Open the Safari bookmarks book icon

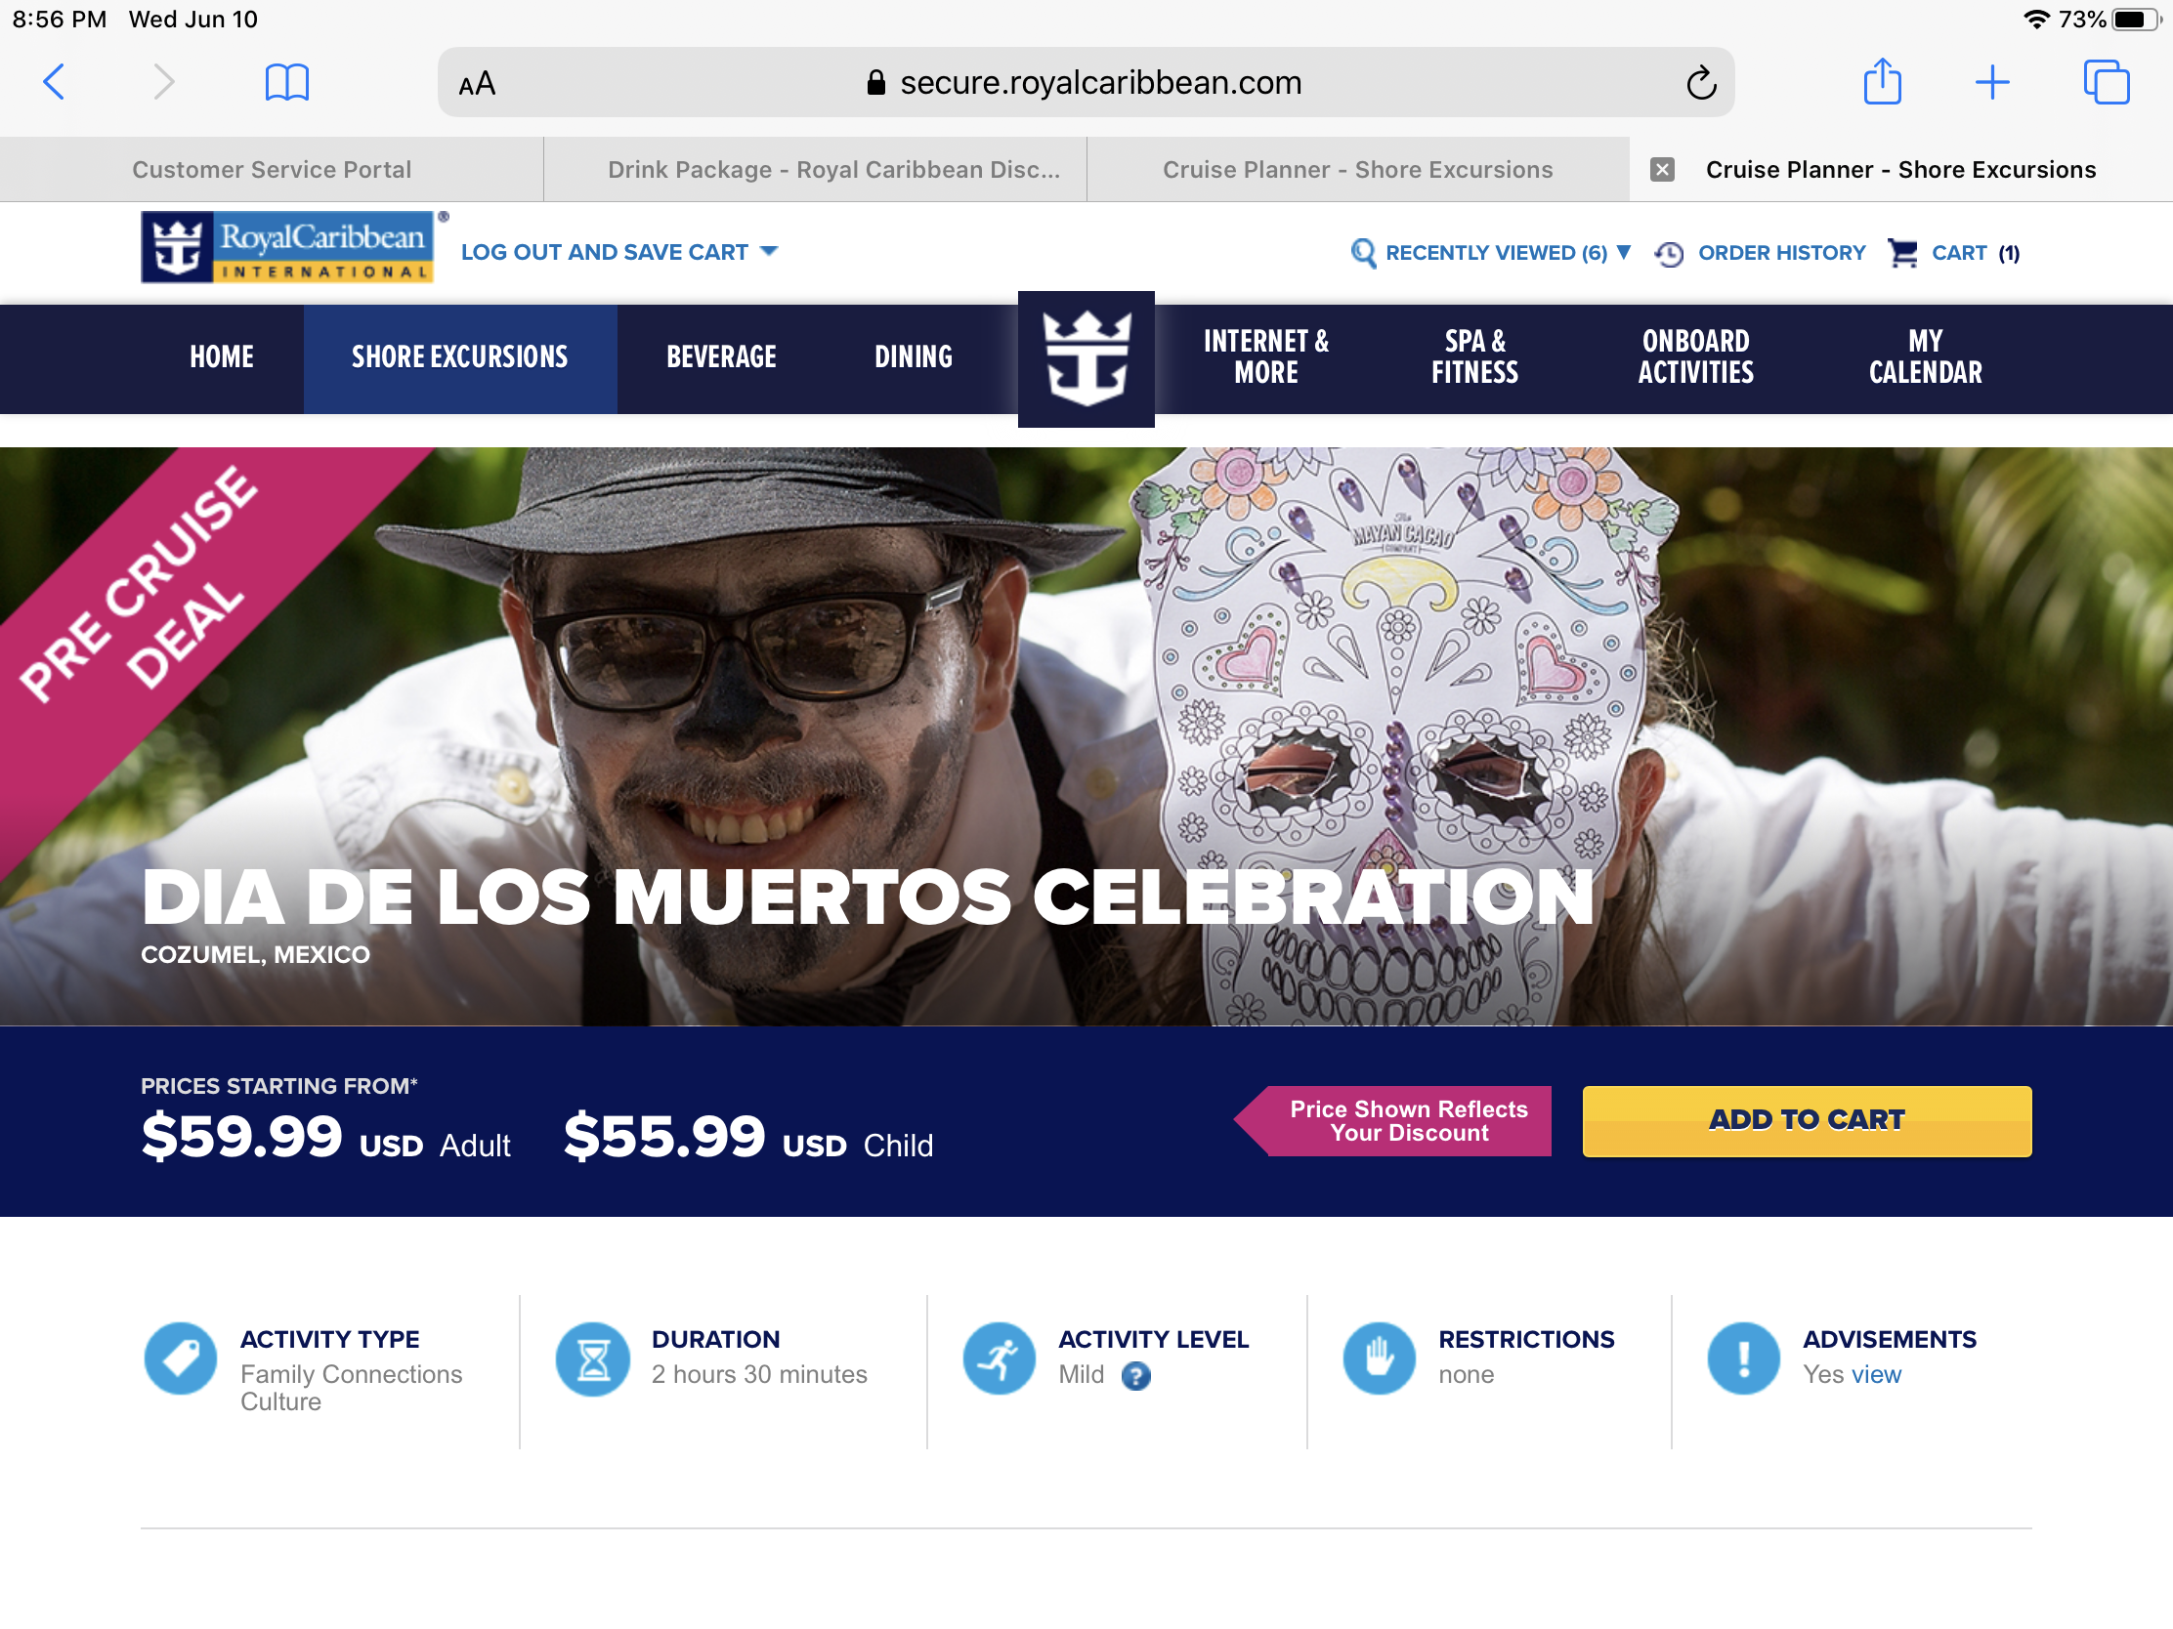click(x=287, y=82)
